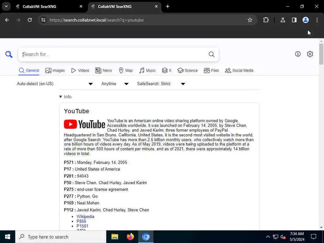Image resolution: width=324 pixels, height=243 pixels.
Task: Click text 'P169 : Neal Mohan'
Action: (81, 203)
